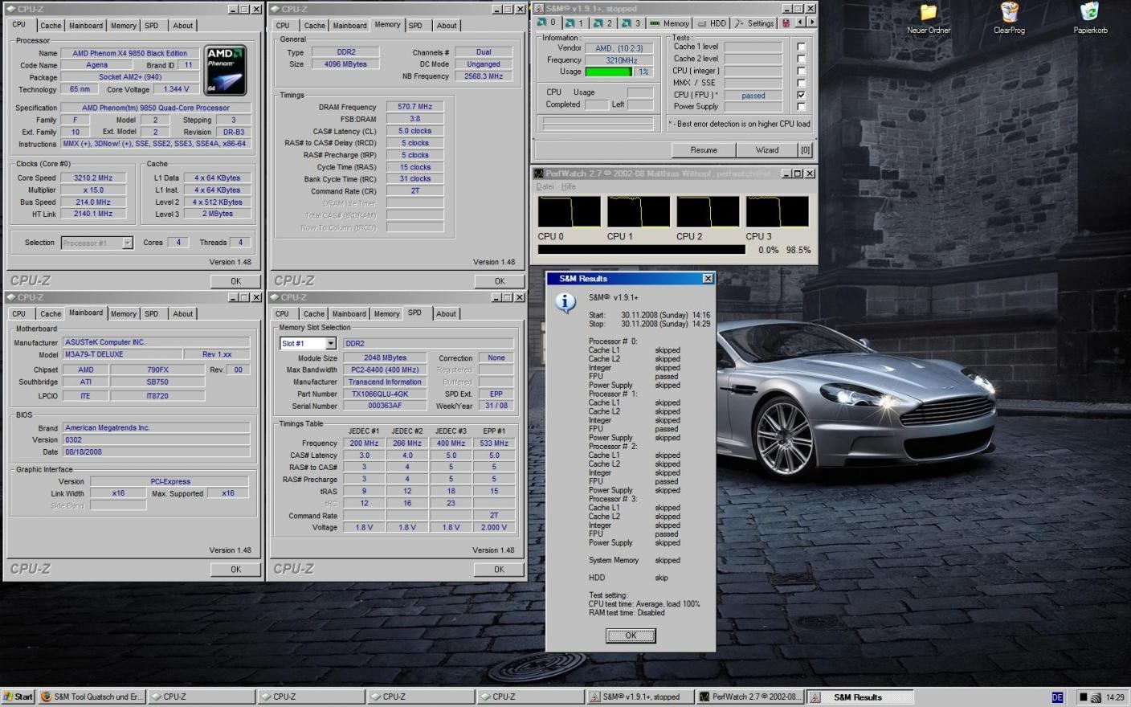Image resolution: width=1131 pixels, height=707 pixels.
Task: Enable the MMX / SSE test checkbox
Action: pyautogui.click(x=801, y=83)
